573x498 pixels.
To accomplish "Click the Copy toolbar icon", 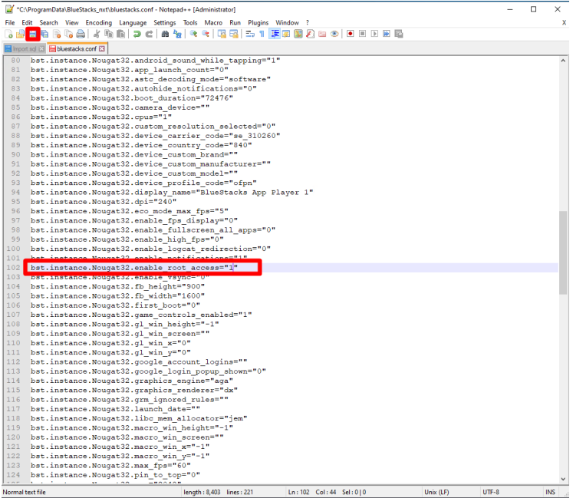I will coord(108,34).
